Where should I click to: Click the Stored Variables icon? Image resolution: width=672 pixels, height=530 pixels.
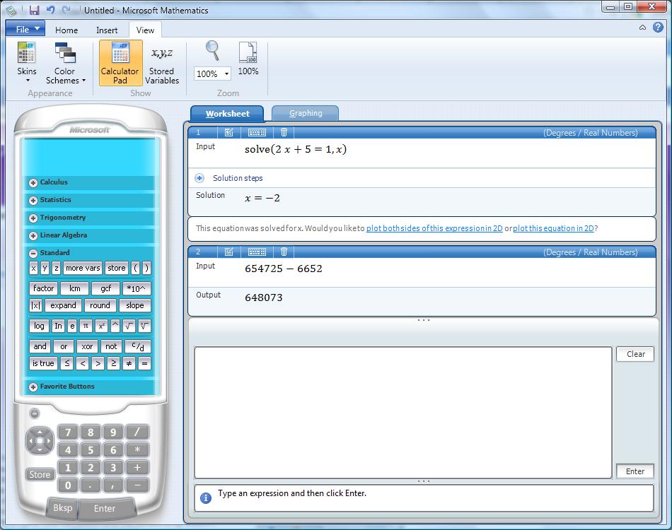(162, 54)
